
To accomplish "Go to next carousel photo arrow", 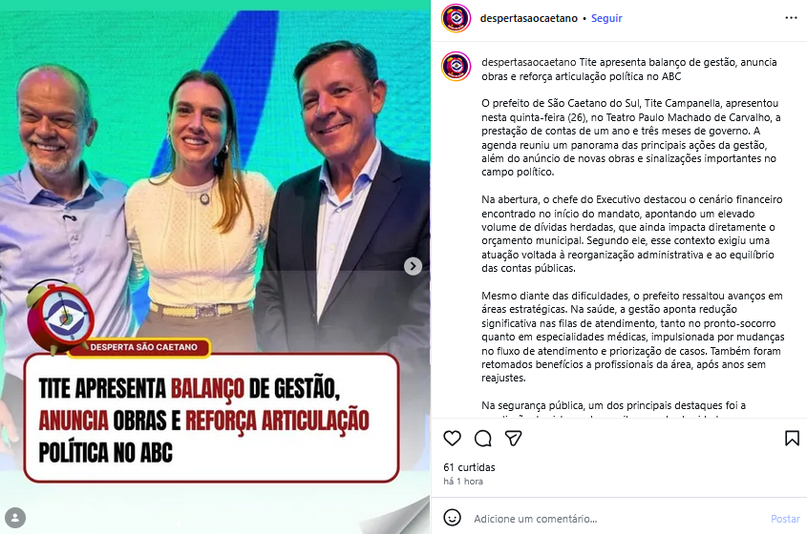I will point(413,266).
